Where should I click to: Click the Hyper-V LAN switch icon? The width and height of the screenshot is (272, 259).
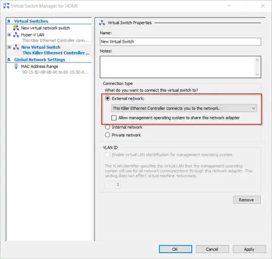(16, 35)
